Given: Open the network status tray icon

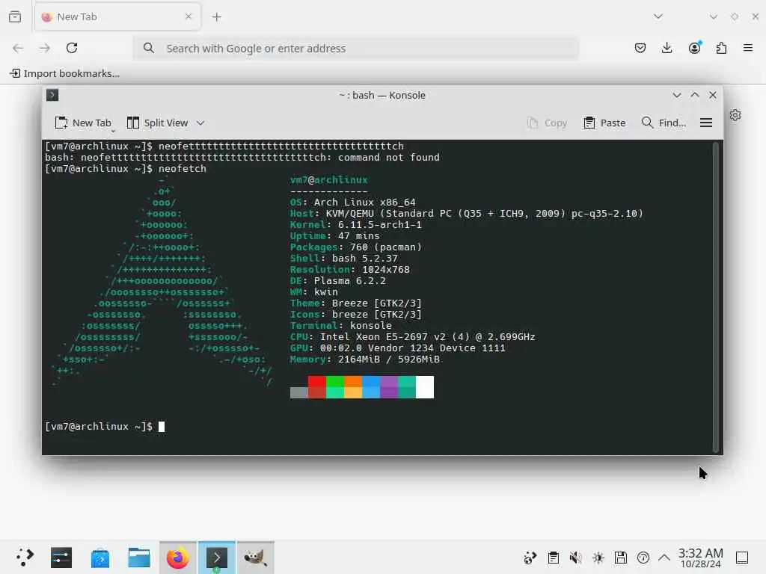Looking at the screenshot, I should click(643, 558).
